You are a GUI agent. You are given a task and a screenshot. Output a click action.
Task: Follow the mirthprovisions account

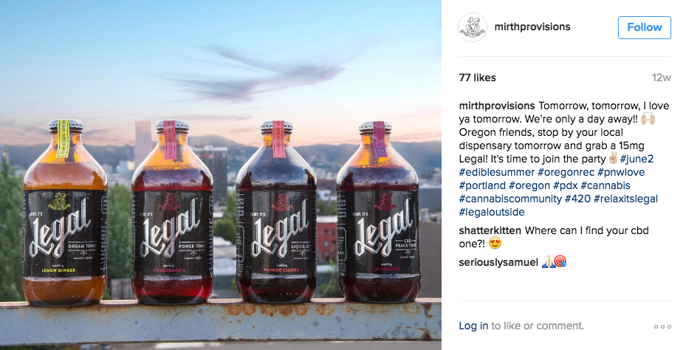(x=645, y=27)
